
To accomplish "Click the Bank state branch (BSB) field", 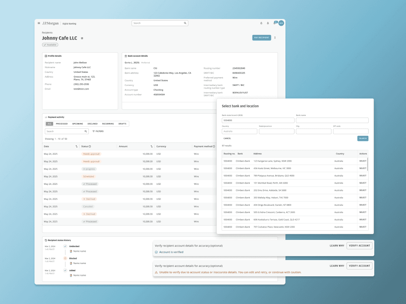I will point(258,120).
